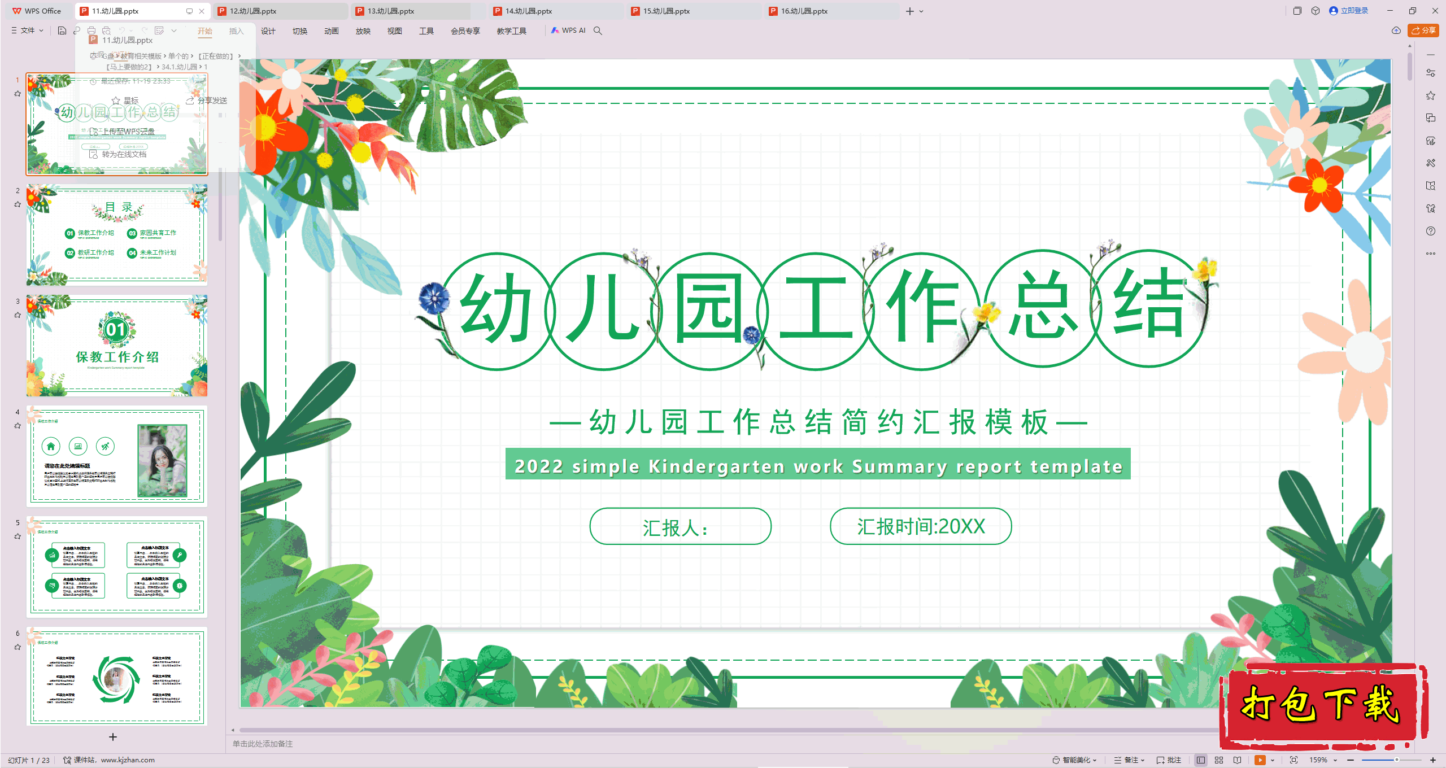Select slide 4 thumbnail with woman photo

pyautogui.click(x=117, y=456)
